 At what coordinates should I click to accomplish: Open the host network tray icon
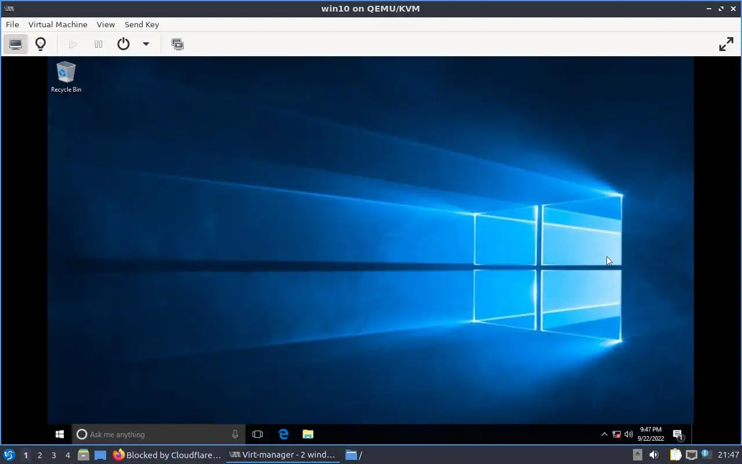click(691, 455)
